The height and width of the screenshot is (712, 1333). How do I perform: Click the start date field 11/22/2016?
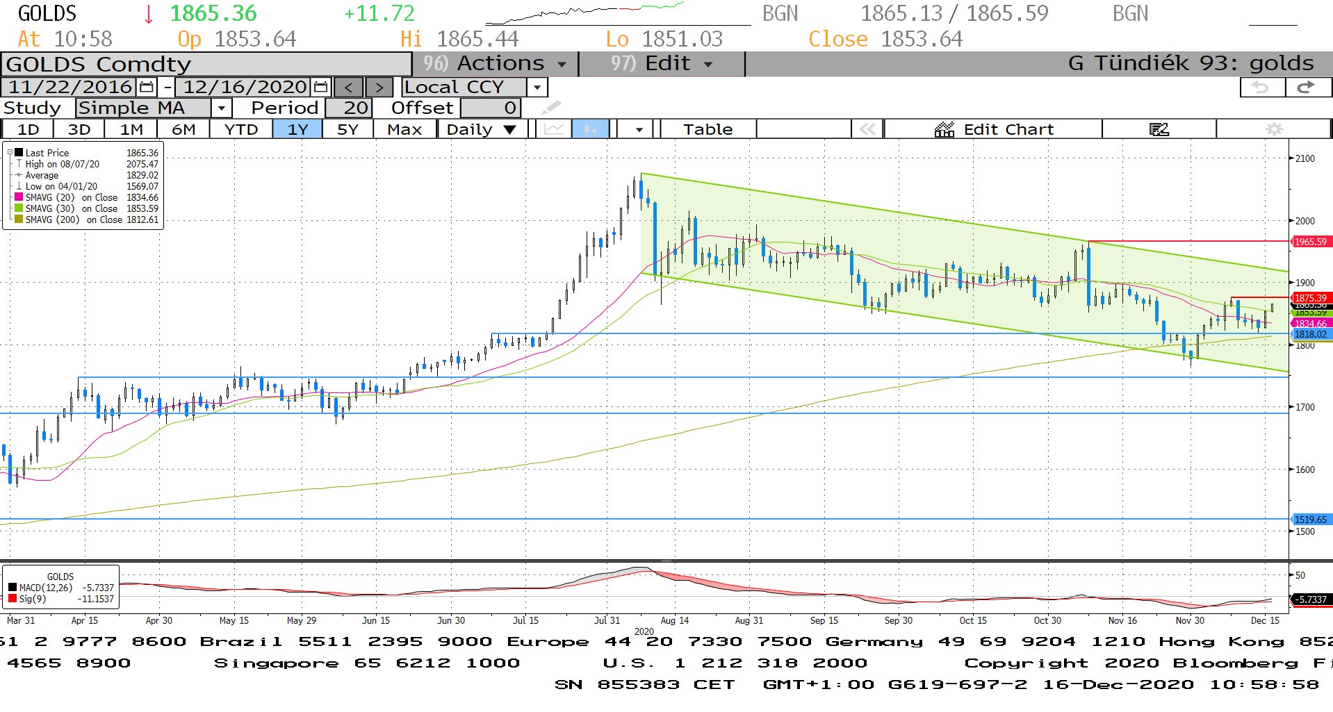coord(69,87)
